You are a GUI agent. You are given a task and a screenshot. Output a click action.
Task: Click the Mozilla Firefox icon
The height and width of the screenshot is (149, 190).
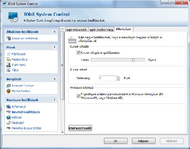point(9,91)
